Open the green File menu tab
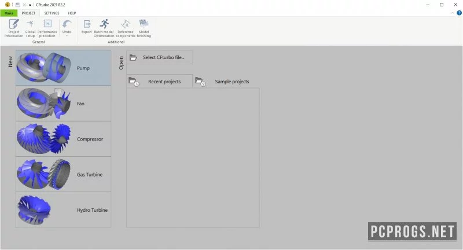The width and height of the screenshot is (463, 250). pyautogui.click(x=9, y=13)
